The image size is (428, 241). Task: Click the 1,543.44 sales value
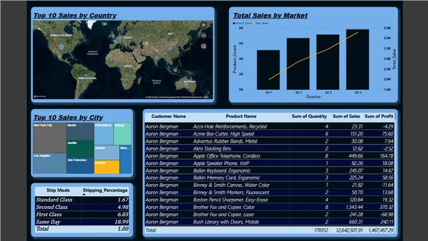354,208
